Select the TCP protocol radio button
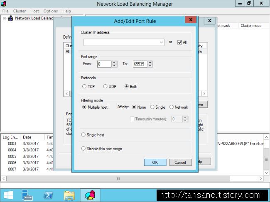This screenshot has width=270, height=202. [x=84, y=86]
